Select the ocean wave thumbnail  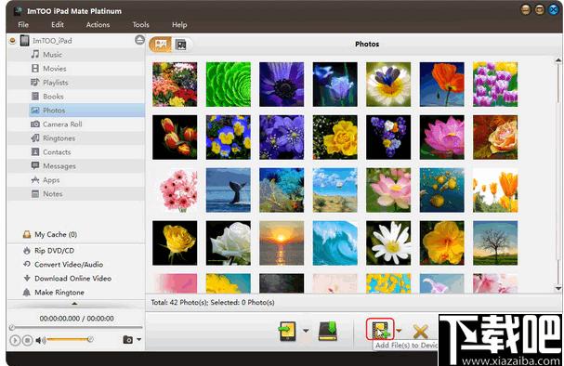point(335,243)
